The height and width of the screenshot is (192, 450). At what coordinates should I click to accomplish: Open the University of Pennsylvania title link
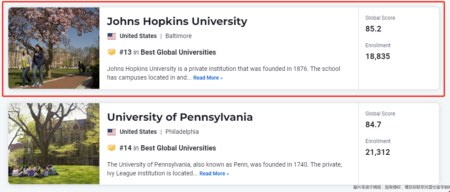pos(180,117)
